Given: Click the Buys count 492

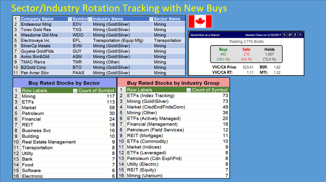Looking at the screenshot, I should [x=223, y=54].
